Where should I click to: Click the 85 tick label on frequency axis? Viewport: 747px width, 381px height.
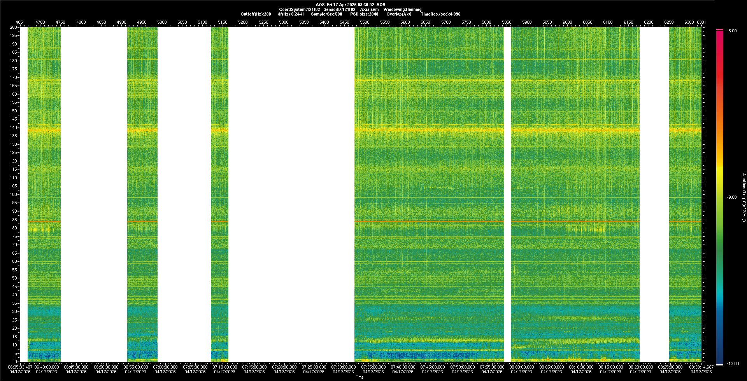tap(14, 220)
